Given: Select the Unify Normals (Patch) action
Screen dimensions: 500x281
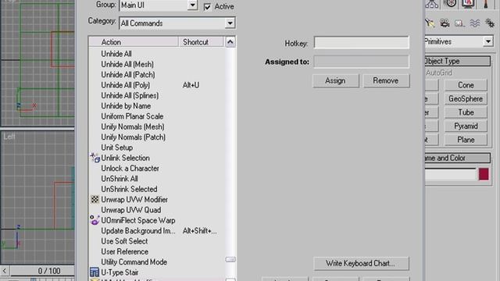Looking at the screenshot, I should (134, 137).
